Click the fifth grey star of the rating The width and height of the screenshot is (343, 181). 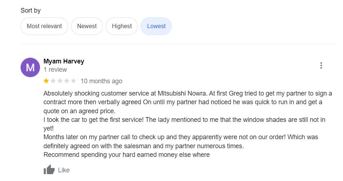pyautogui.click(x=73, y=81)
